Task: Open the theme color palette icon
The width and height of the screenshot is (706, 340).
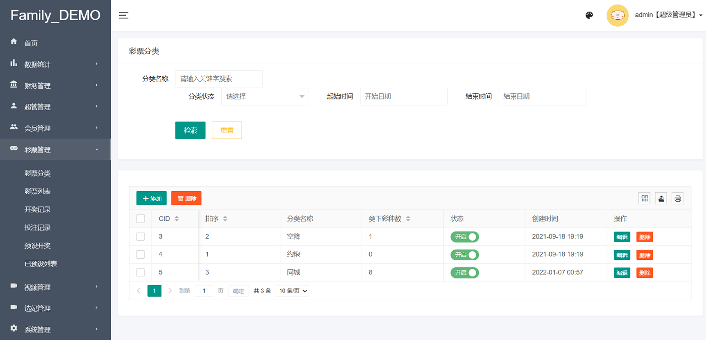Action: 589,15
